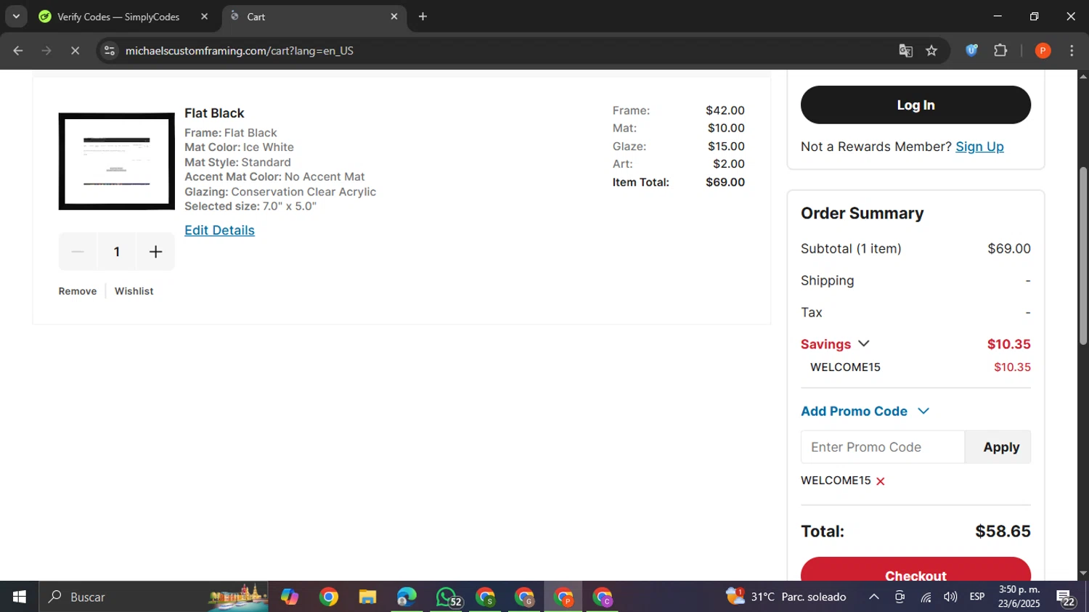Open the tab search dropdown arrow
1089x612 pixels.
click(16, 16)
